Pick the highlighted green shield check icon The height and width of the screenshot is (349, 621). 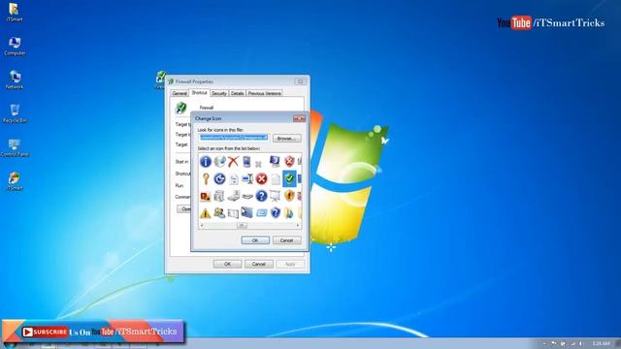click(289, 178)
